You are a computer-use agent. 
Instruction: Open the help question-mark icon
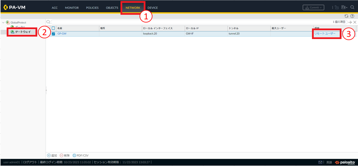[x=352, y=16]
